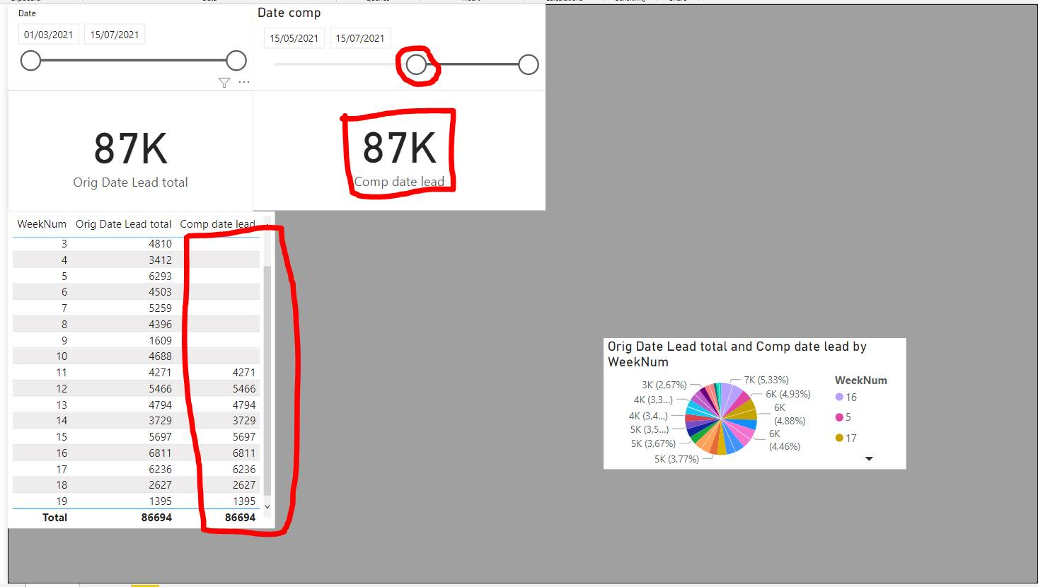Viewport: 1038px width, 587px height.
Task: Select 6811 in the Comp date lead column
Action: 244,453
